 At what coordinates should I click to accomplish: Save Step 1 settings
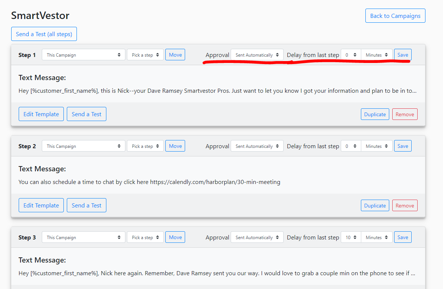click(x=403, y=55)
